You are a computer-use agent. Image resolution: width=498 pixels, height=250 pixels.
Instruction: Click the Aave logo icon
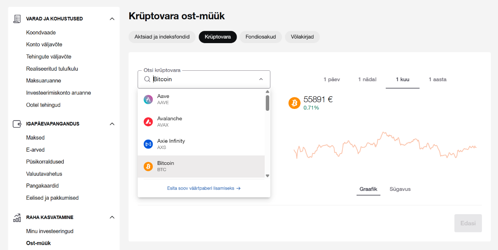(148, 99)
